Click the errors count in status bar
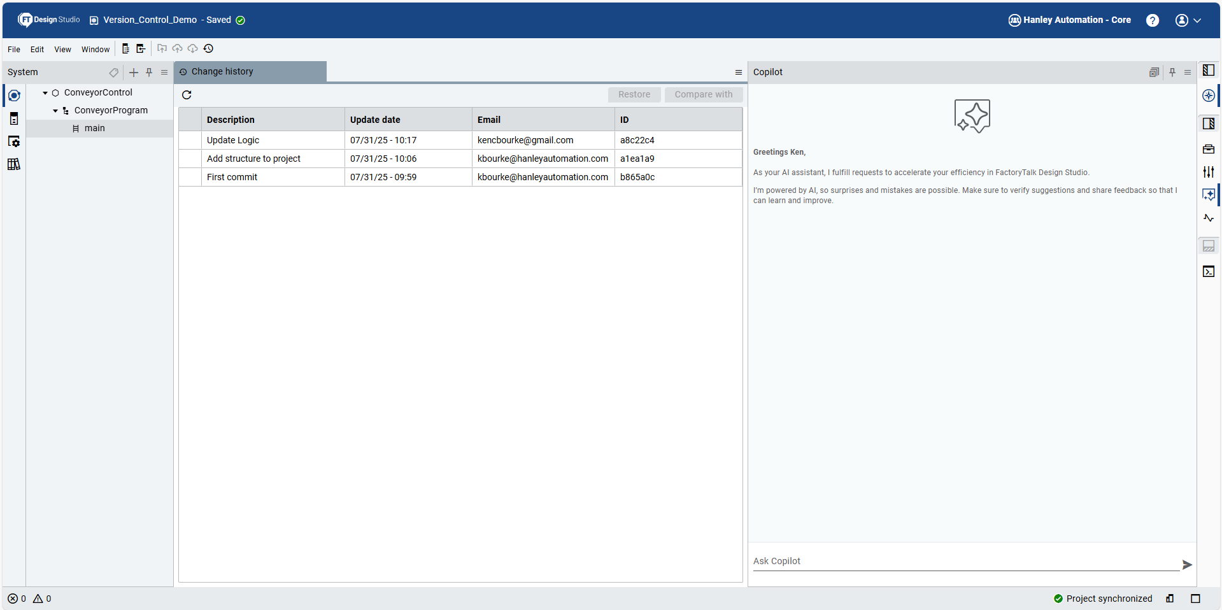Viewport: 1222px width, 610px height. 17,599
